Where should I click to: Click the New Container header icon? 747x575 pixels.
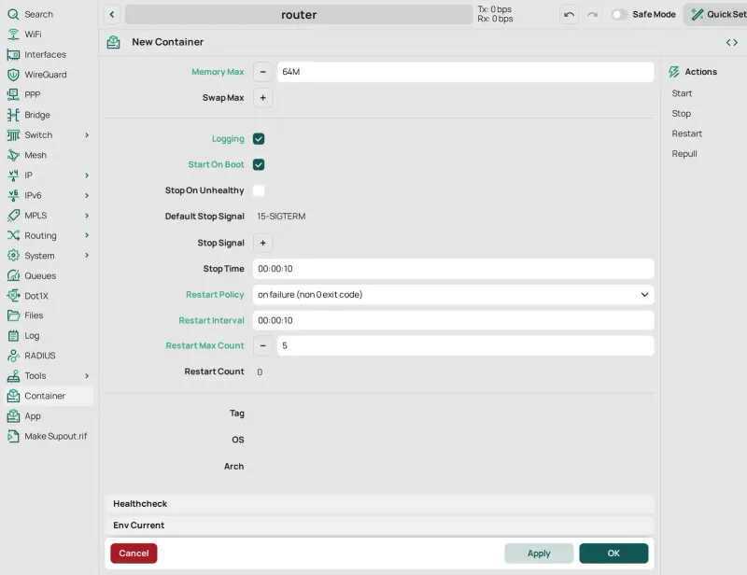(113, 42)
